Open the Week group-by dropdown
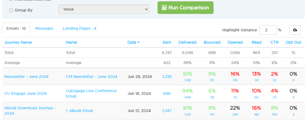 104,9
